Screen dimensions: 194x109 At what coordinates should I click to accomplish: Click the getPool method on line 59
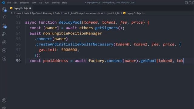tap(148, 61)
